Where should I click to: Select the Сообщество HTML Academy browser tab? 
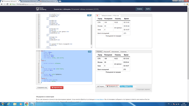(29, 1)
